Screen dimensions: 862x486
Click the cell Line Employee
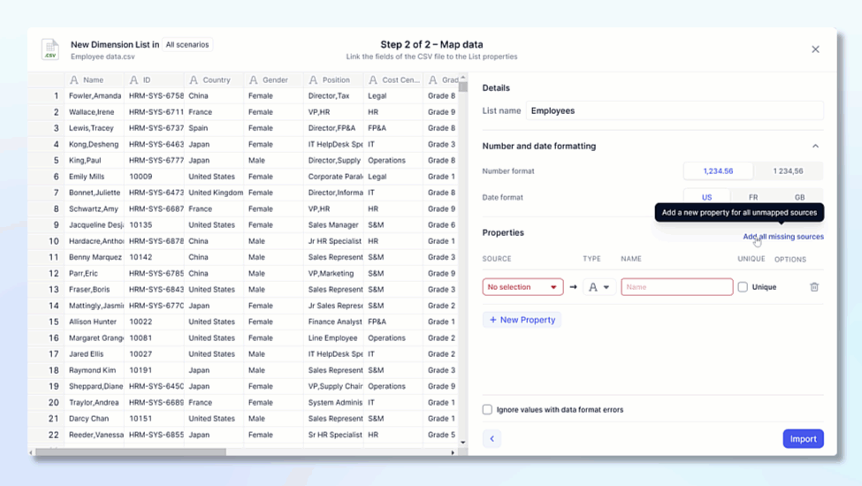[332, 338]
